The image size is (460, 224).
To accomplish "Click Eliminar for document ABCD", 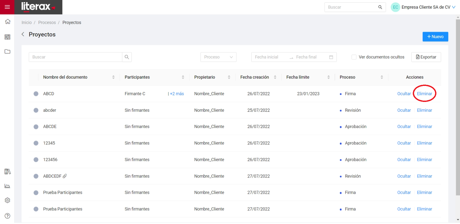I will point(424,94).
